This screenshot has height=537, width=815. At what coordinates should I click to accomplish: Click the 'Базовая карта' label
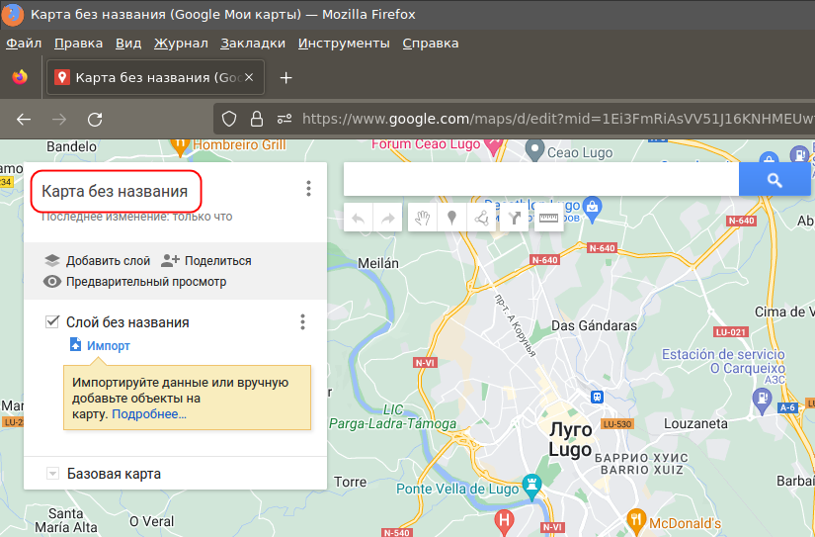point(114,474)
